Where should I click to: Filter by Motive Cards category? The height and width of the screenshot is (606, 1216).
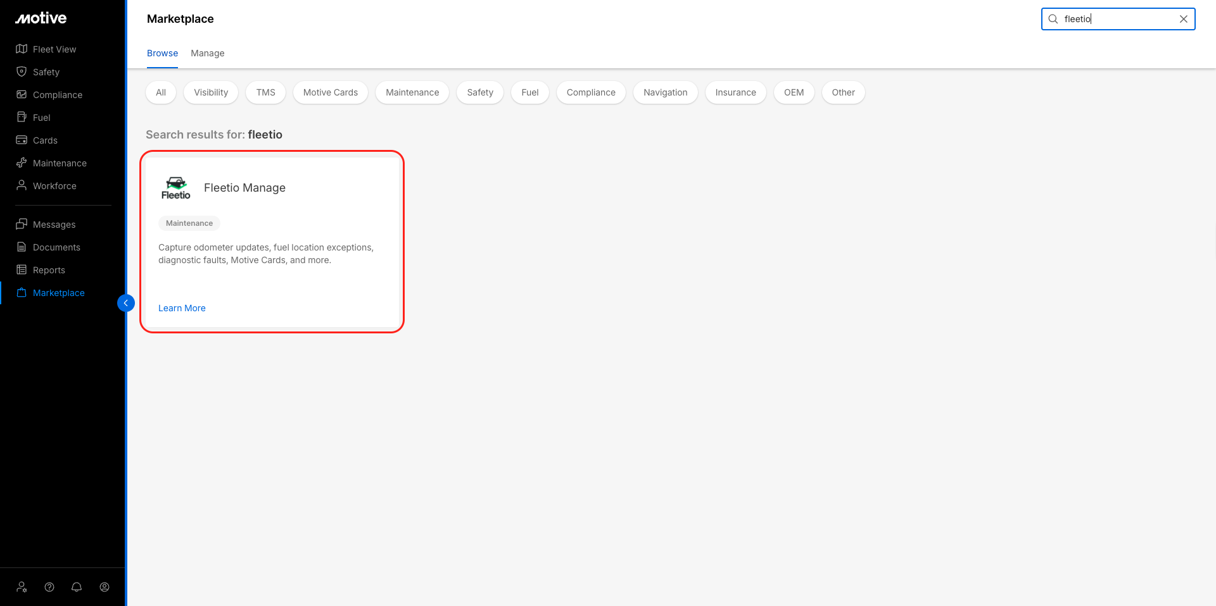[331, 92]
